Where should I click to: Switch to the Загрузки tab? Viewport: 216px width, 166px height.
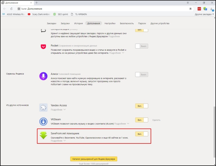(65, 23)
